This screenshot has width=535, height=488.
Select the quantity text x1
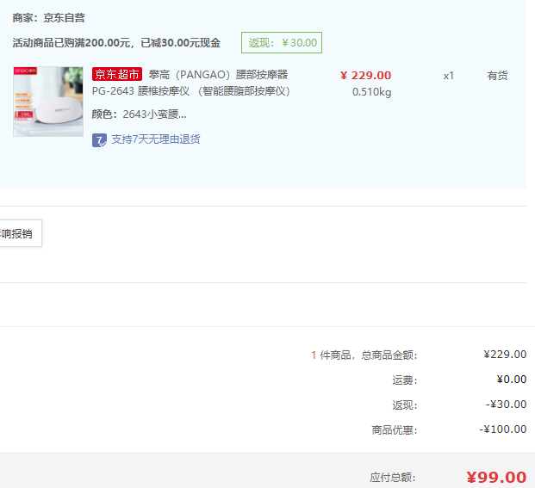click(448, 76)
